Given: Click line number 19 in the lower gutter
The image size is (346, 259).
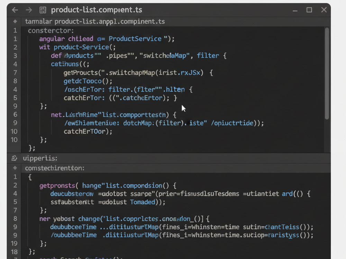Looking at the screenshot, I should [x=14, y=243].
